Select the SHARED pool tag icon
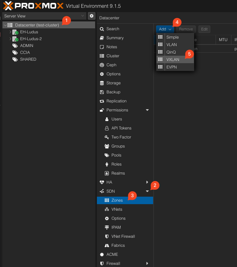 [15, 59]
